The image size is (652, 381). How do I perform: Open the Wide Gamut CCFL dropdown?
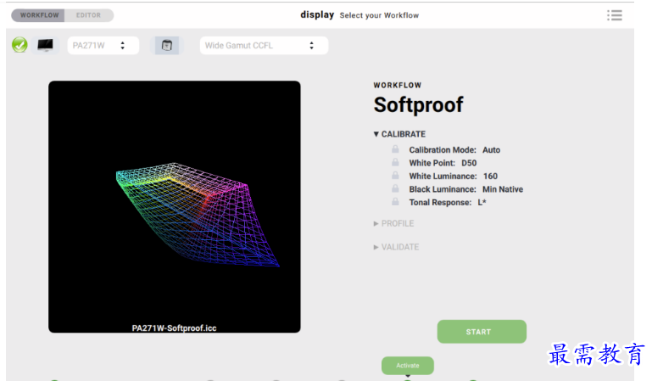(264, 45)
